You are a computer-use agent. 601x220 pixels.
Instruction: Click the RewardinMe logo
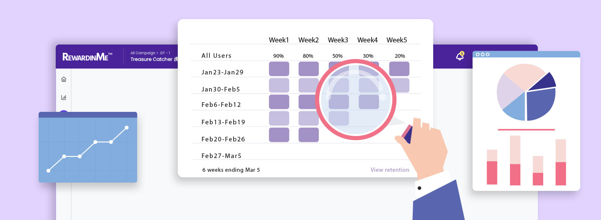click(88, 57)
